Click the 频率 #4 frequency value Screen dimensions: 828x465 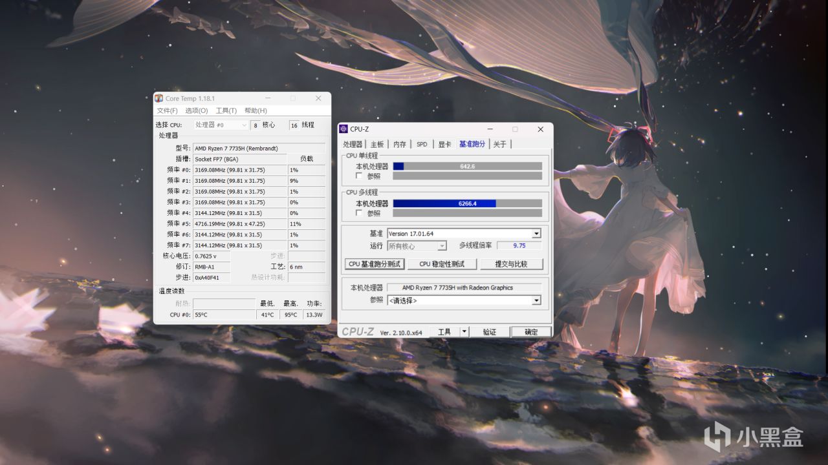point(239,213)
